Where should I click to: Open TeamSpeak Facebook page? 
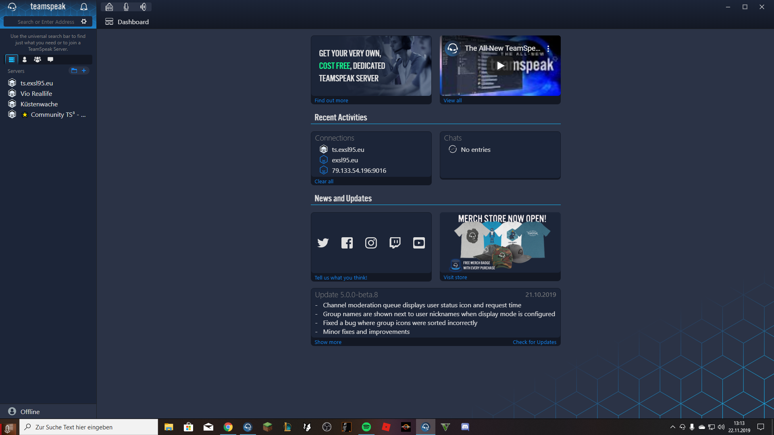[x=347, y=243]
